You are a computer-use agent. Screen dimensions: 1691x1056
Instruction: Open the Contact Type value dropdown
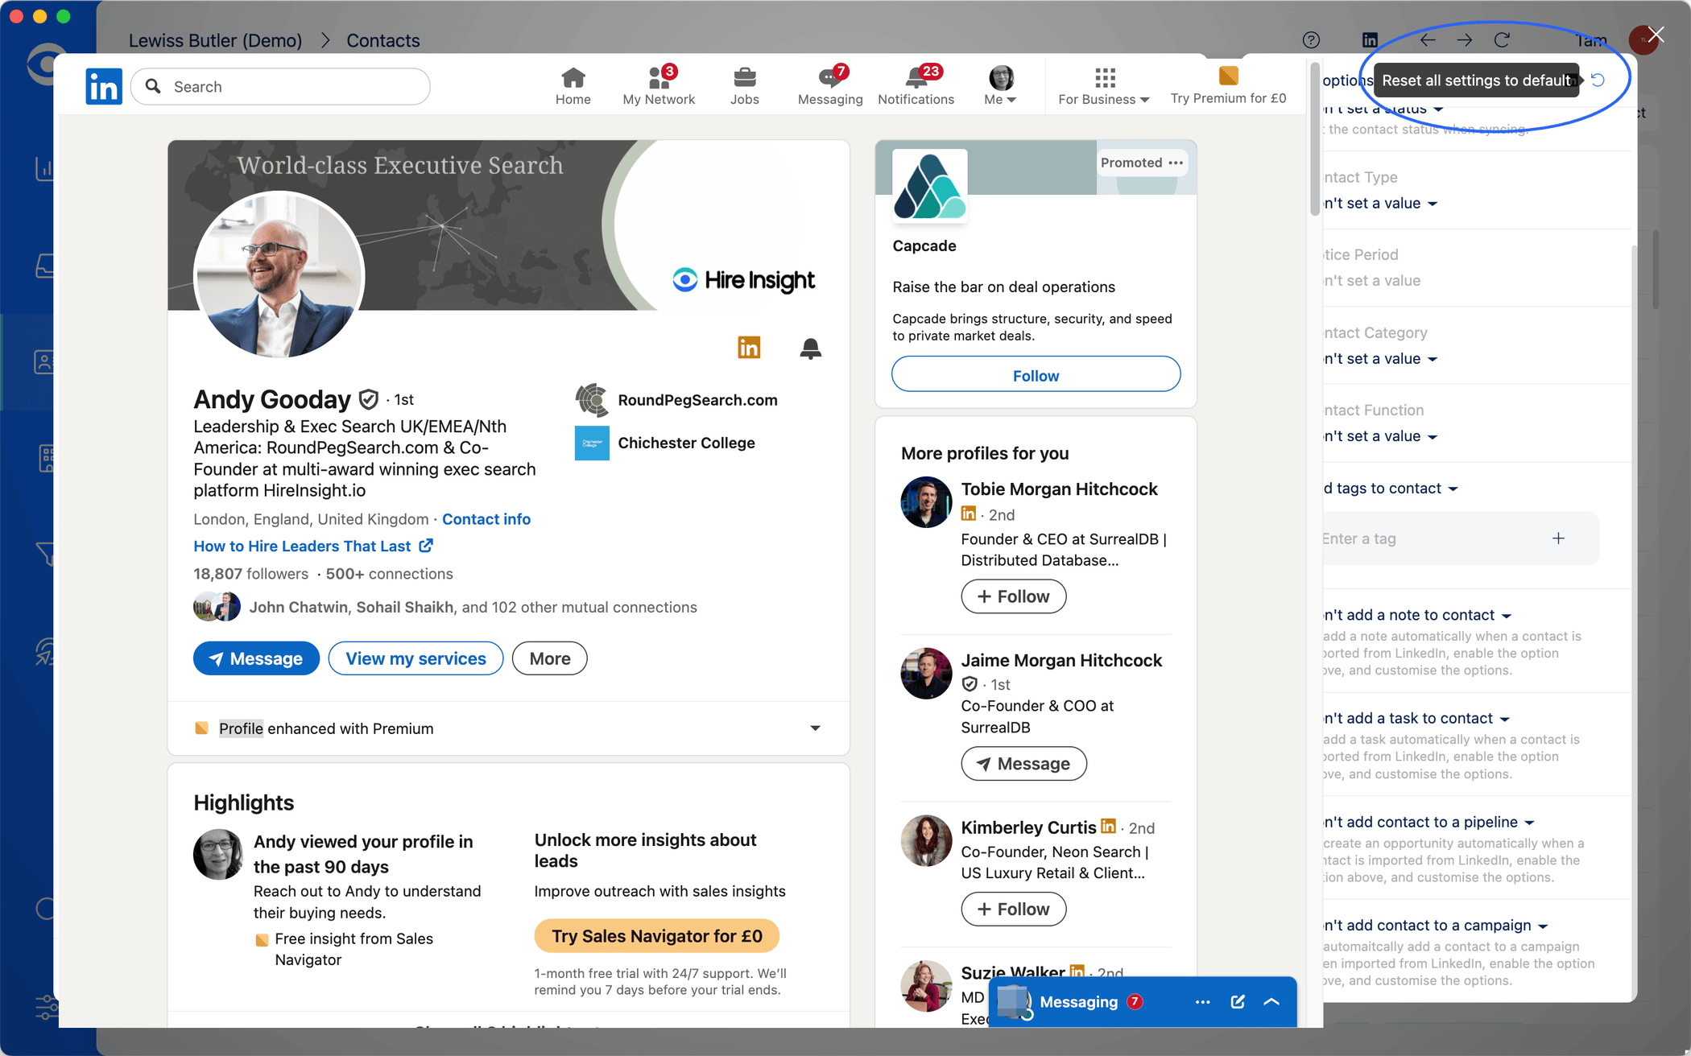(x=1380, y=204)
